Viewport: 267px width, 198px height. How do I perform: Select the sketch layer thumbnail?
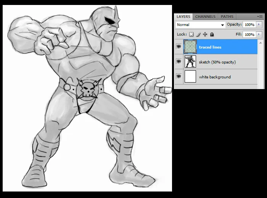pos(190,62)
